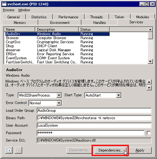Switch to the Memory tab
This screenshot has height=159, width=157.
(x=20, y=23)
